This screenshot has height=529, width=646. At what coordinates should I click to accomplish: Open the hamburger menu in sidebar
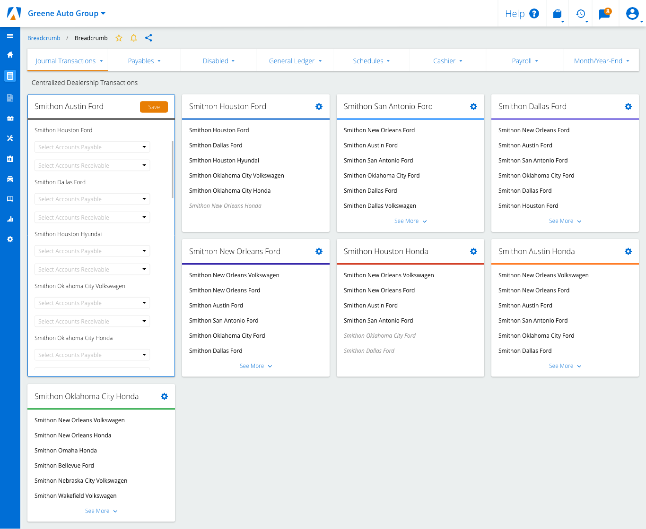tap(10, 36)
